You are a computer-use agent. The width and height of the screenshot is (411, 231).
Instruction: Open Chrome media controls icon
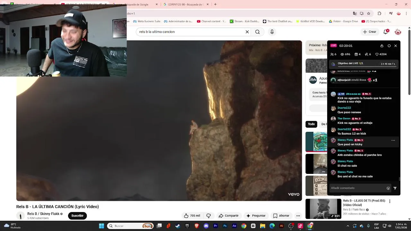pos(391,13)
